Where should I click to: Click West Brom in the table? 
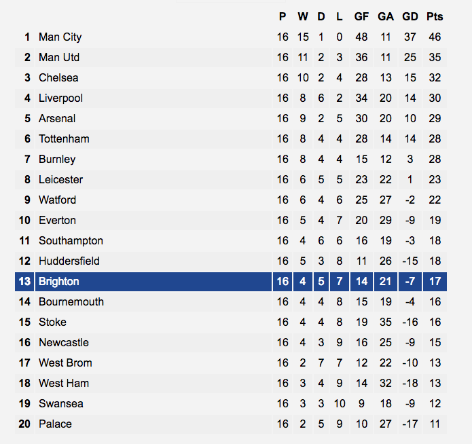click(65, 363)
